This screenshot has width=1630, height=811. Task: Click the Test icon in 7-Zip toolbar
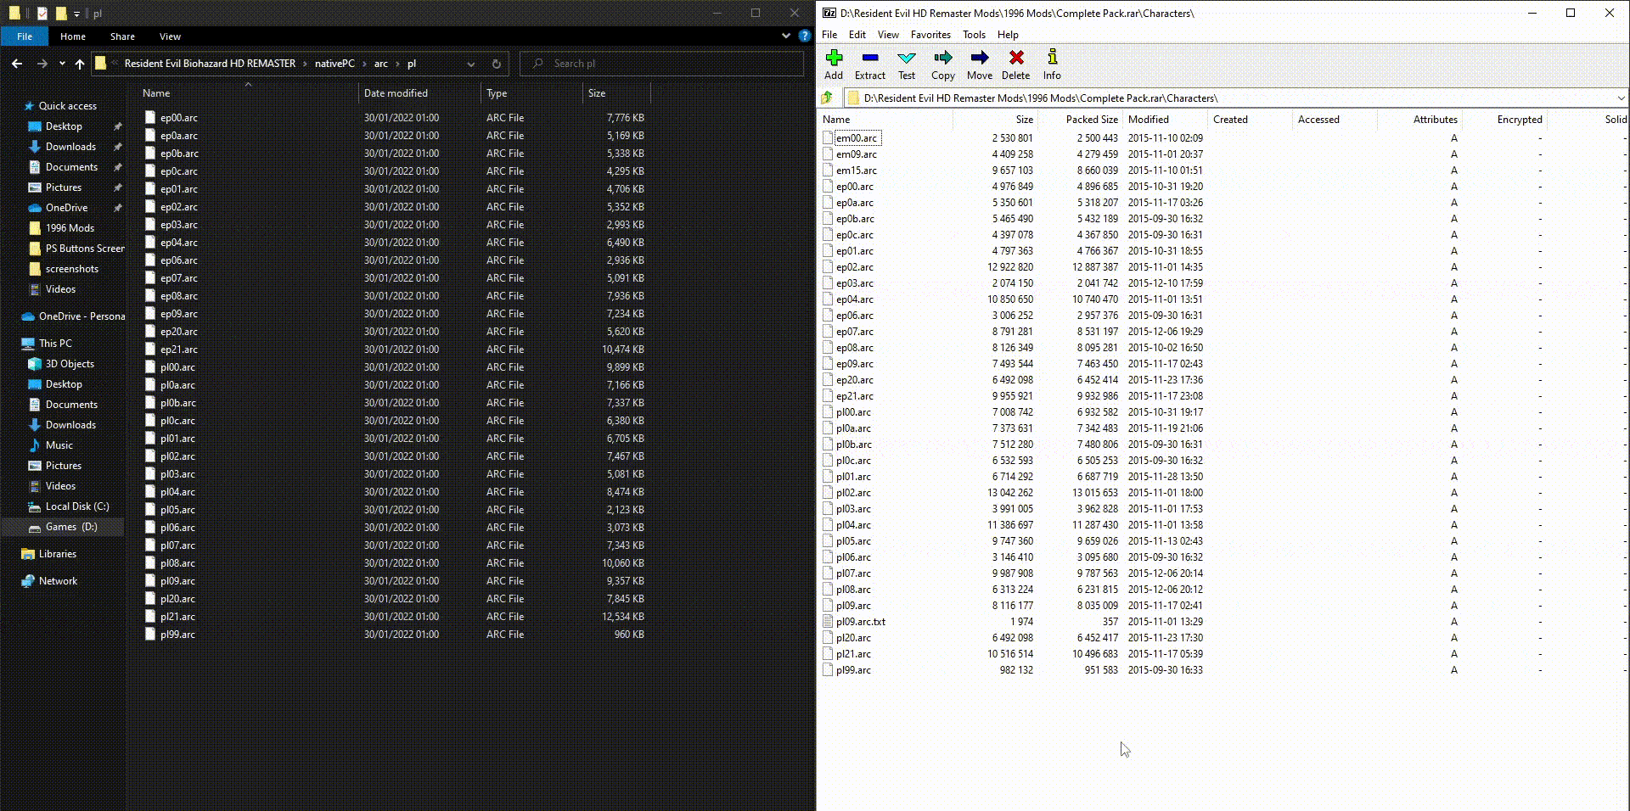click(x=907, y=64)
